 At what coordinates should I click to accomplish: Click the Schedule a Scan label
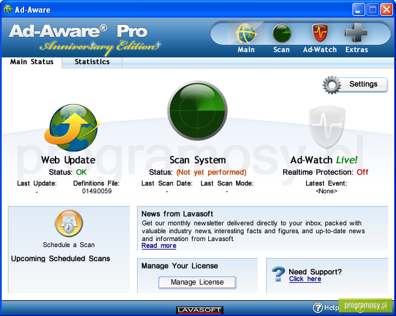69,245
